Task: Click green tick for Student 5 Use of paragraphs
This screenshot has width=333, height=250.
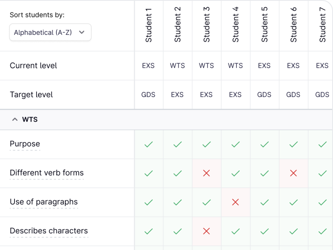Action: pos(264,202)
